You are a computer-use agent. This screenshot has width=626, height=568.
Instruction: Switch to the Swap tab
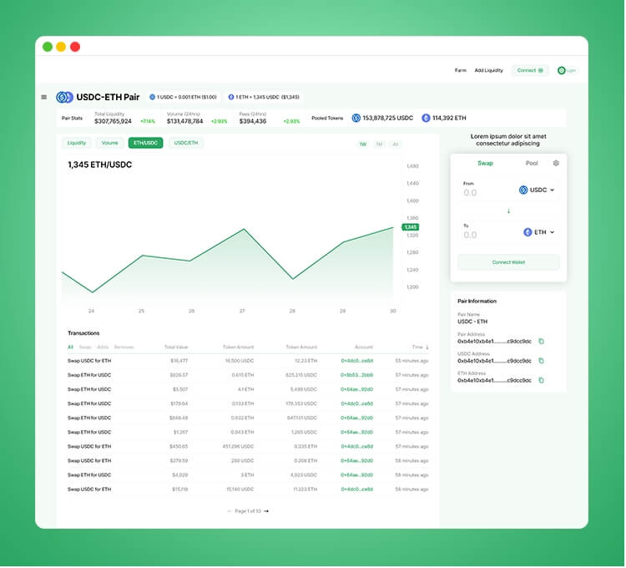pos(485,164)
